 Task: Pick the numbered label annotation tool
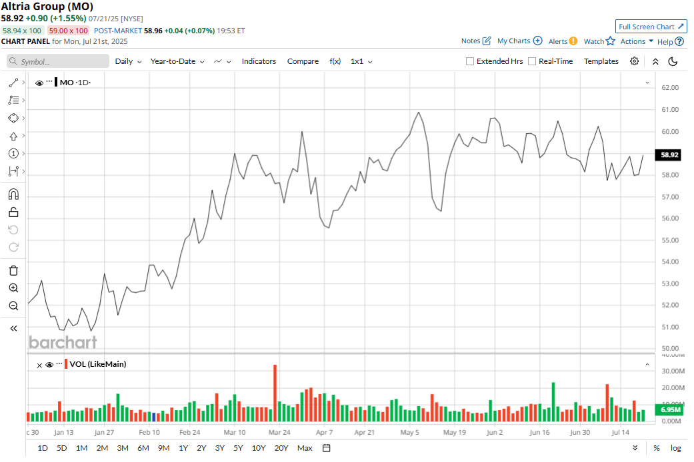(x=14, y=153)
